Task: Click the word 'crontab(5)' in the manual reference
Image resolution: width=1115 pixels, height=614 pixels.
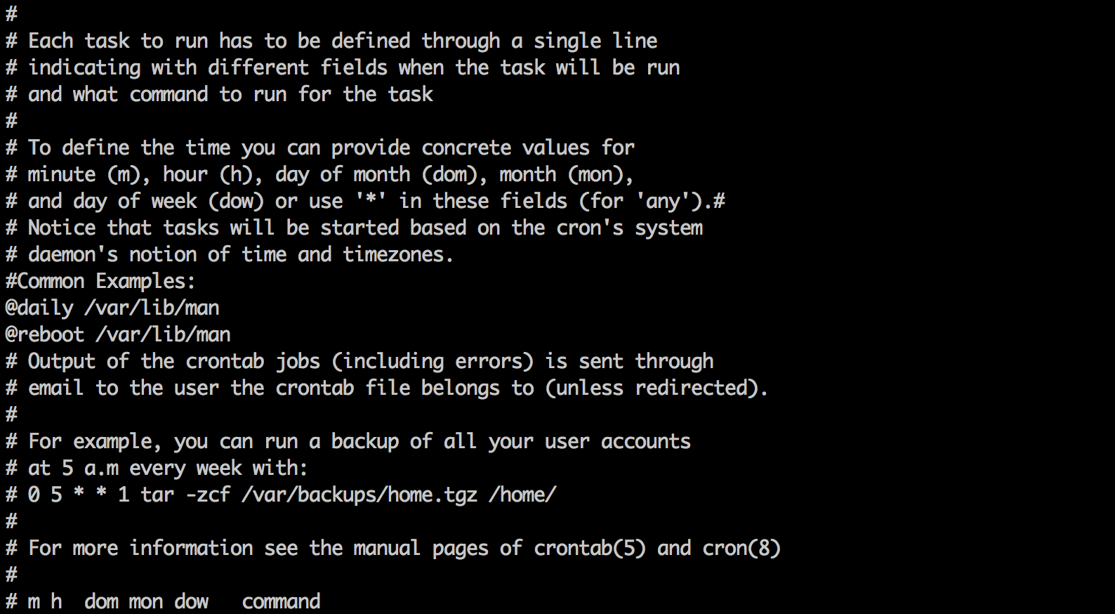Action: [590, 549]
